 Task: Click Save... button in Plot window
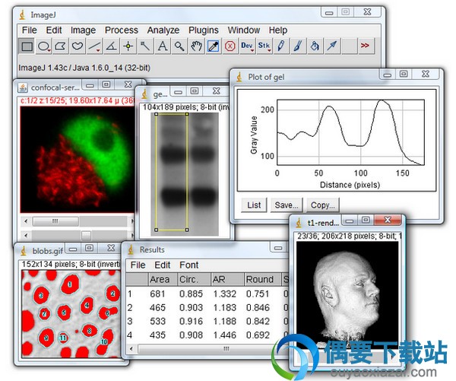tap(287, 205)
